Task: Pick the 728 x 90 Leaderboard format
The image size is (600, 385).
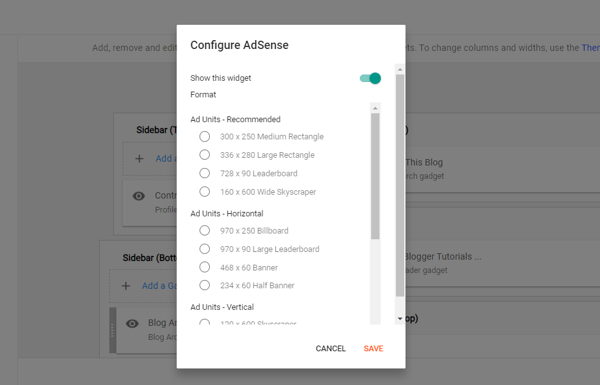Action: click(x=204, y=173)
